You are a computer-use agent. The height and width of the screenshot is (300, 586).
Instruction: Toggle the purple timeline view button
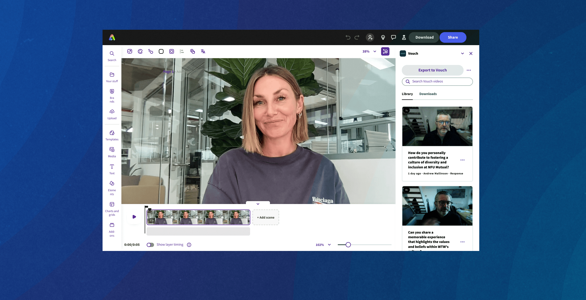coord(385,51)
